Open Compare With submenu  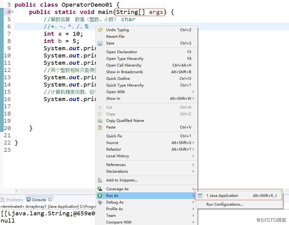pos(147,222)
